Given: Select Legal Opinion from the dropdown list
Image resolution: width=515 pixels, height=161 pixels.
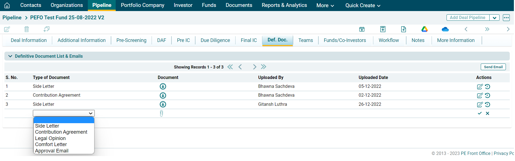Looking at the screenshot, I should [50, 138].
